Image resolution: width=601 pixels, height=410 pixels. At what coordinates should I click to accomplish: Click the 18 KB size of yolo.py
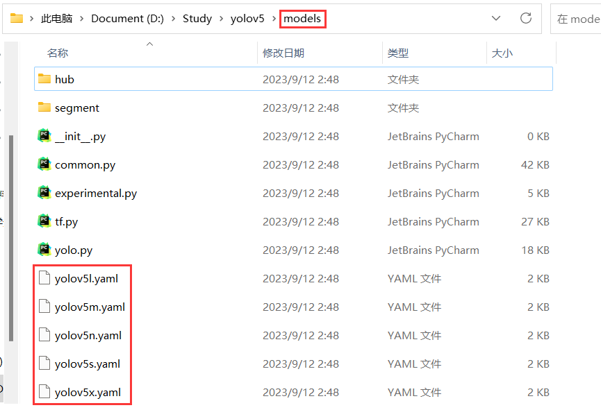pos(535,250)
